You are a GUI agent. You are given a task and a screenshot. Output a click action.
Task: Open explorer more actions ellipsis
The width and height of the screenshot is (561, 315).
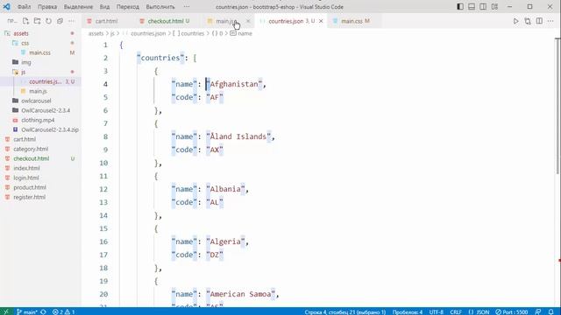tap(72, 21)
